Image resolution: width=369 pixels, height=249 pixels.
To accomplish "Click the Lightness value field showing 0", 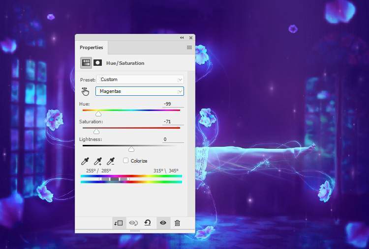I will coord(173,139).
